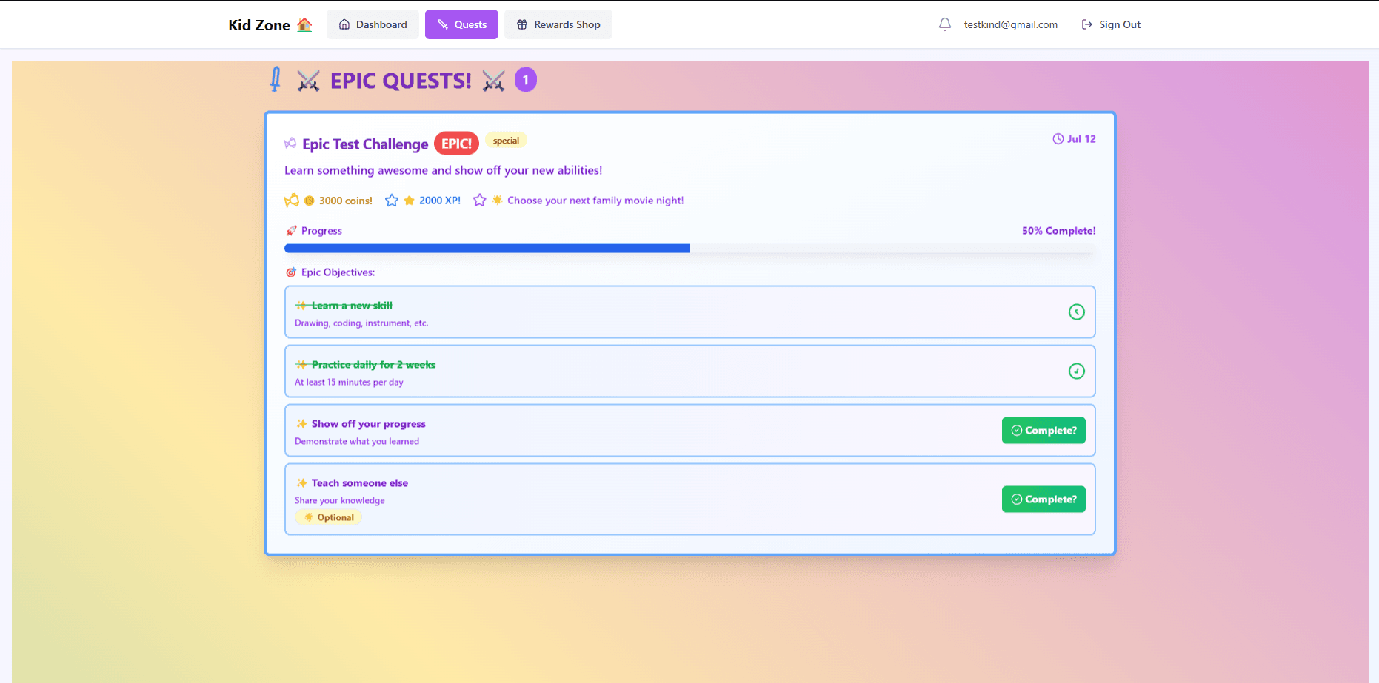Viewport: 1379px width, 683px height.
Task: Click Complete? for the Teach someone else objective
Action: [1044, 499]
